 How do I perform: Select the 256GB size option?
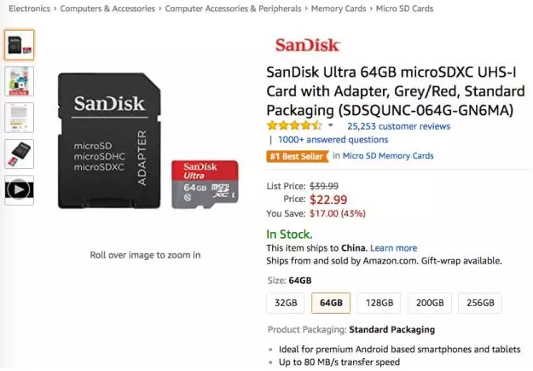pyautogui.click(x=479, y=303)
